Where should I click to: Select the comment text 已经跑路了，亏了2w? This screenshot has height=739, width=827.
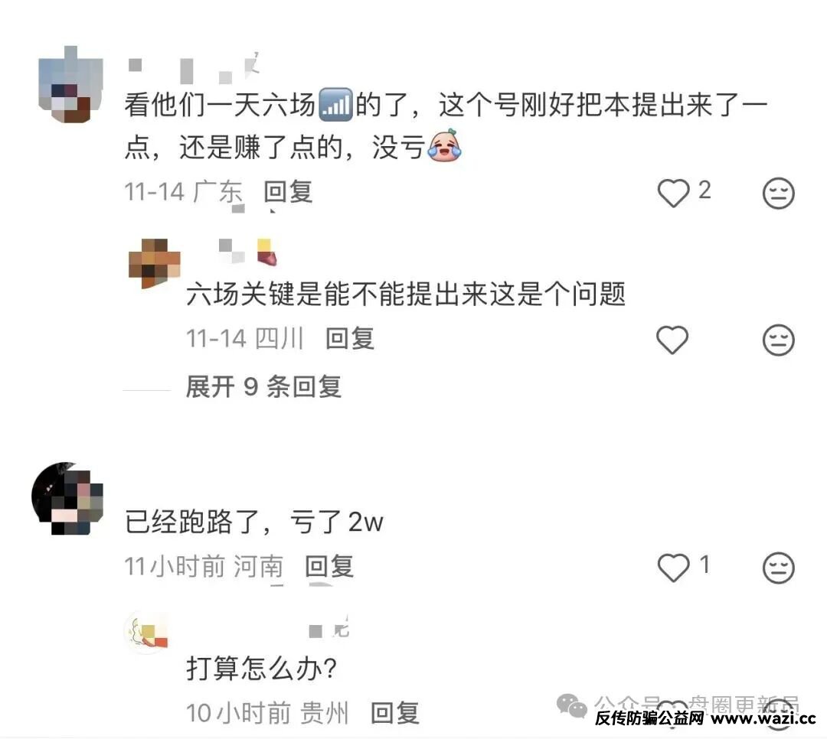pyautogui.click(x=254, y=523)
